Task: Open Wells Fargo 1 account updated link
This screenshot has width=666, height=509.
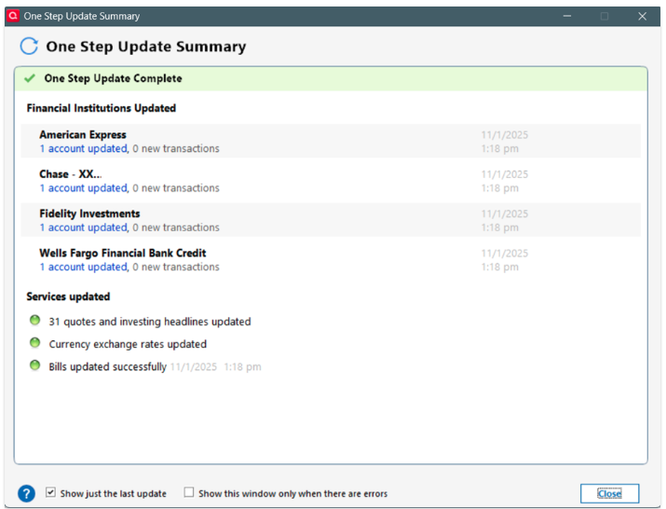Action: tap(83, 267)
